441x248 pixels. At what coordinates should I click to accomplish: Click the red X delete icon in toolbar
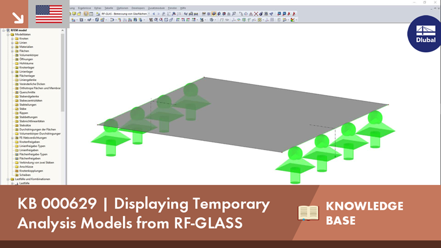256,14
